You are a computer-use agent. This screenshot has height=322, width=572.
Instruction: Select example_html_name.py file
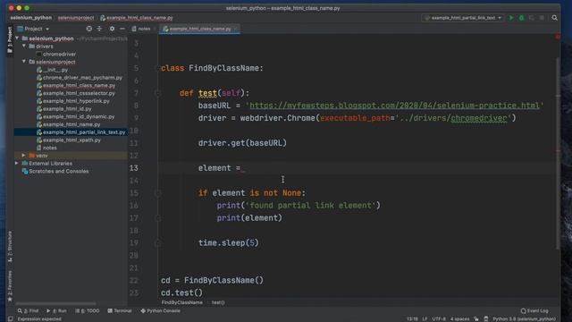[71, 124]
